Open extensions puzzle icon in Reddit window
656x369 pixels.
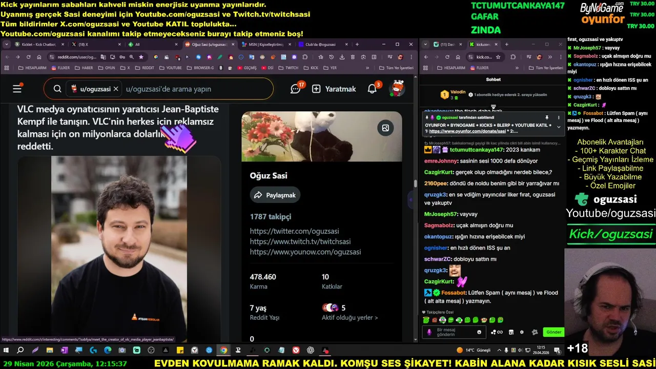coord(305,57)
